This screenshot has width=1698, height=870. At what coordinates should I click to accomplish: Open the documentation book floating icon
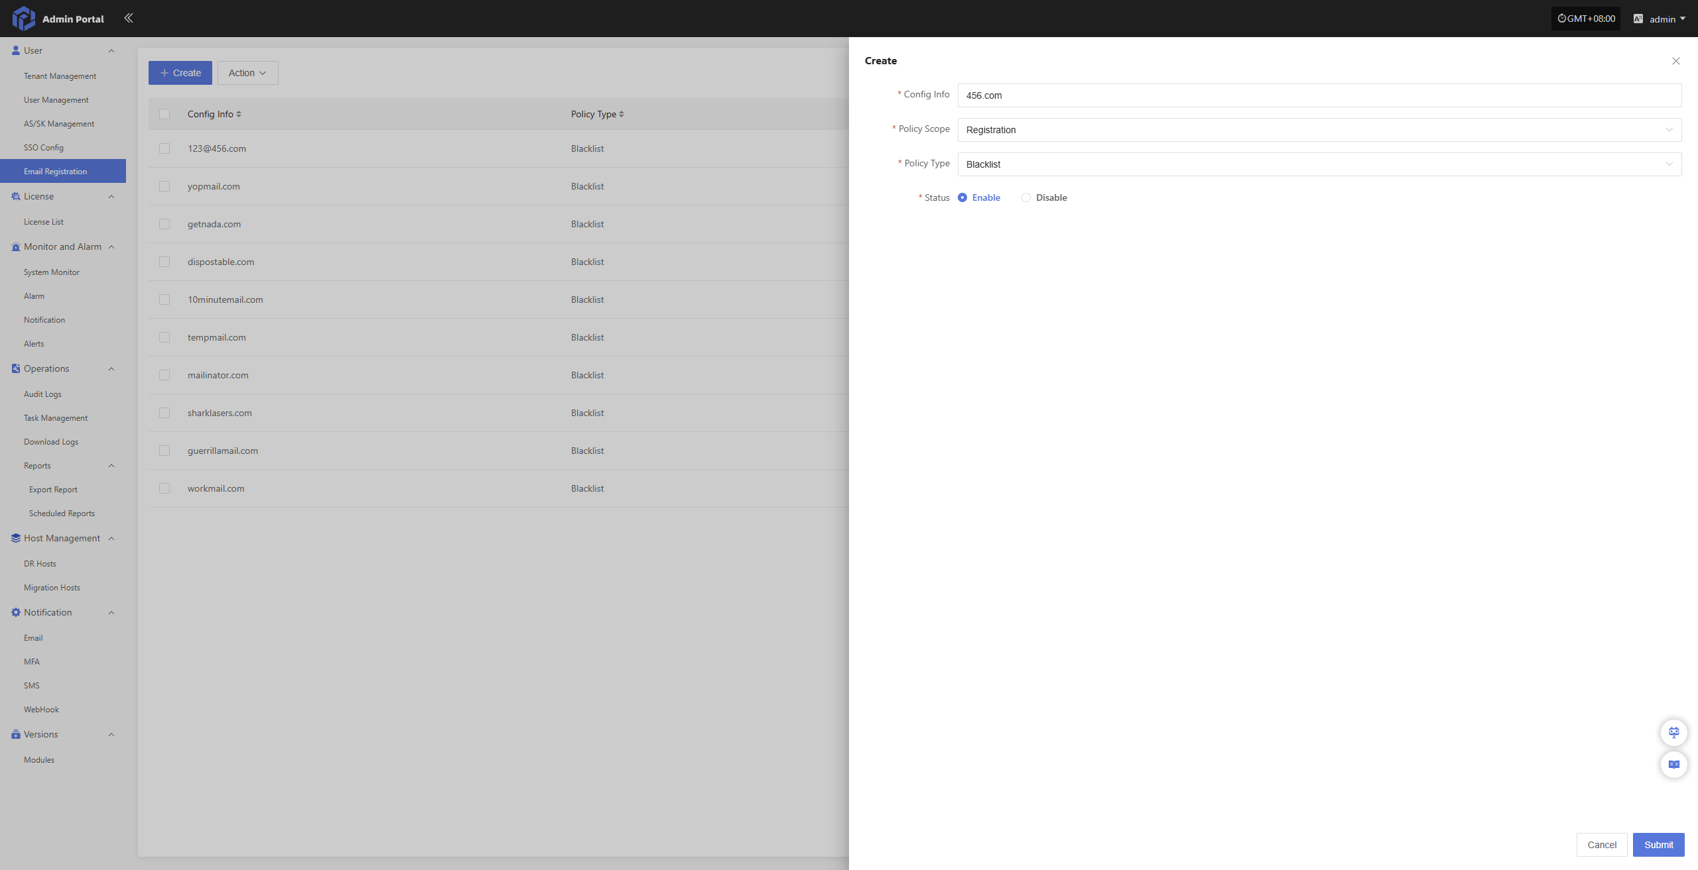click(x=1673, y=764)
